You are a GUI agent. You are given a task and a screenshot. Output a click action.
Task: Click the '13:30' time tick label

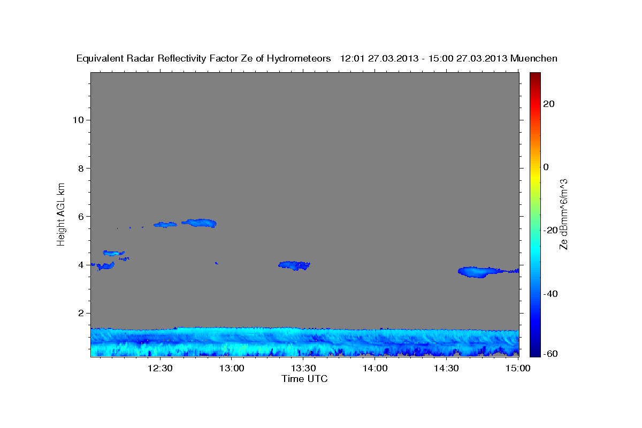303,368
